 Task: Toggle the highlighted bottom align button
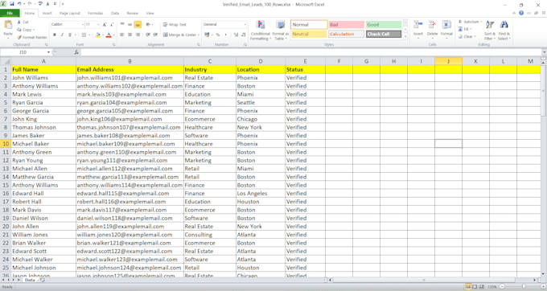[138, 24]
